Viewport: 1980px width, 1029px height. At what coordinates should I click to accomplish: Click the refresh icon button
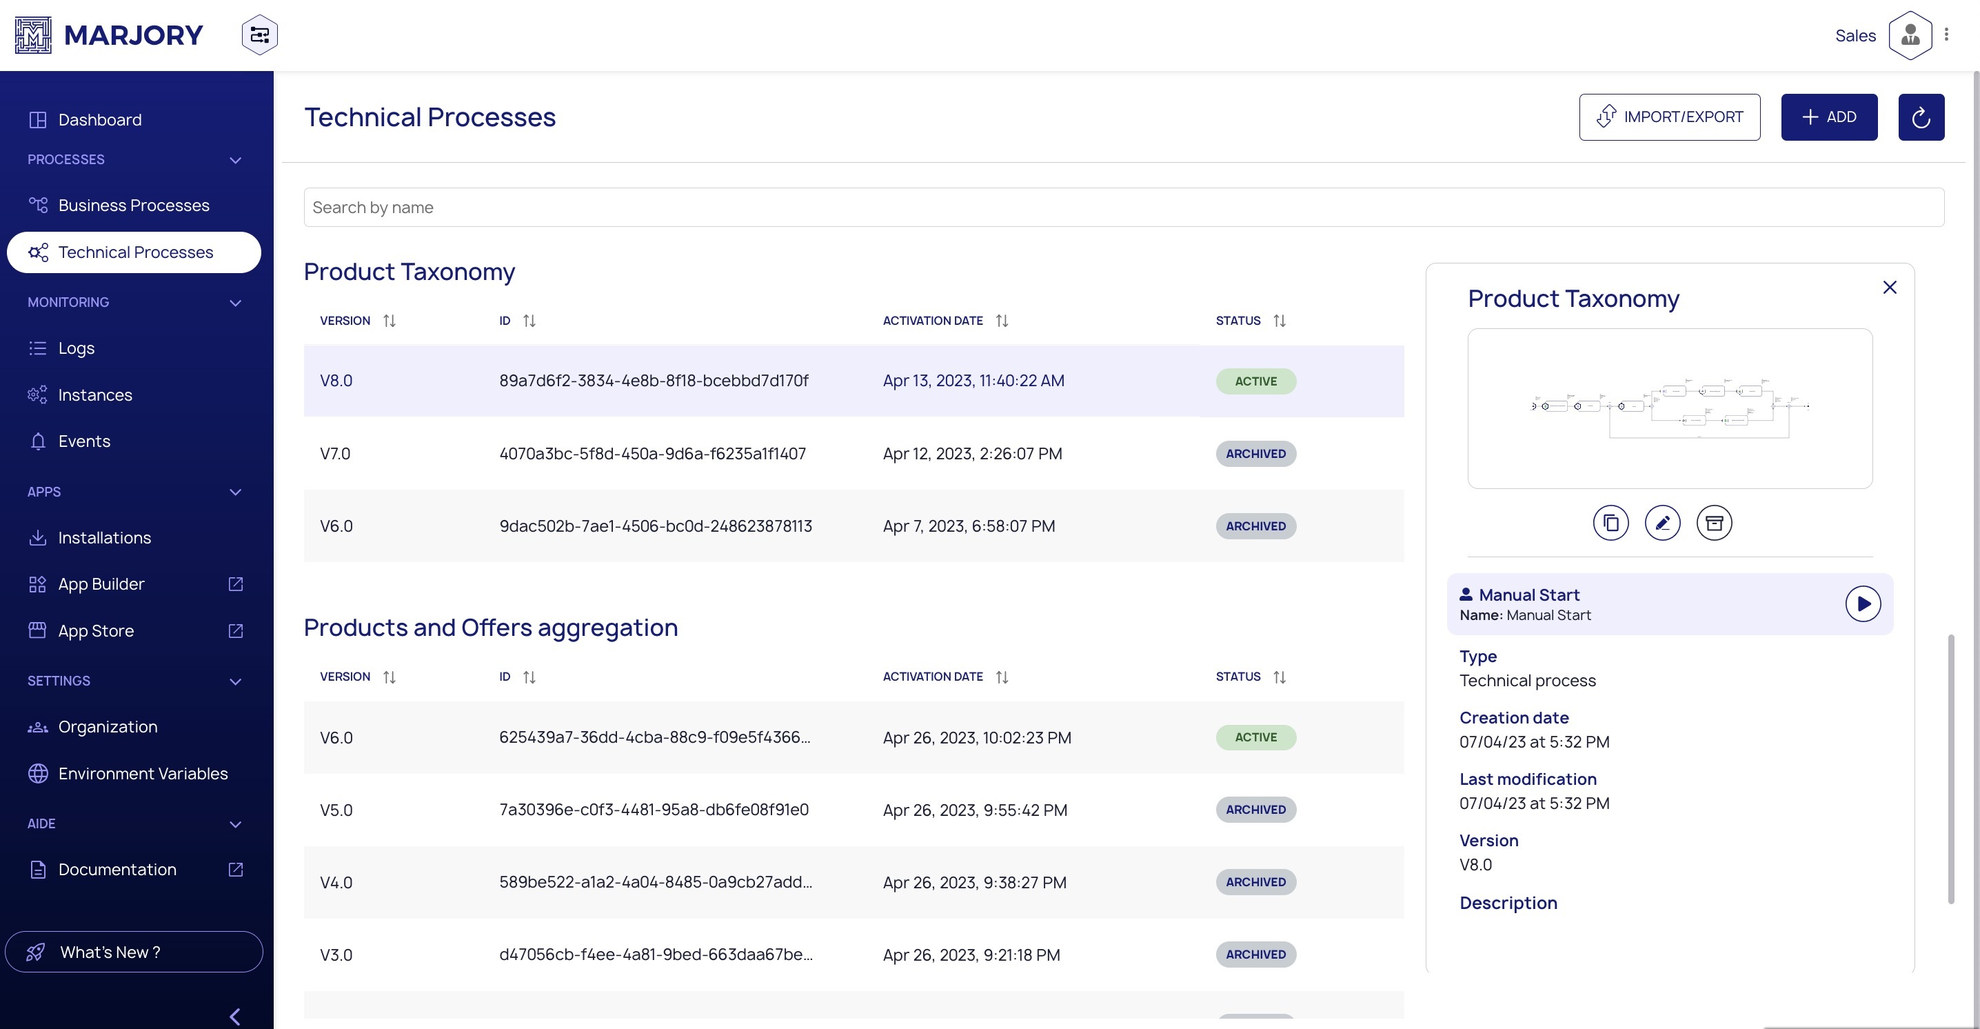click(x=1920, y=117)
